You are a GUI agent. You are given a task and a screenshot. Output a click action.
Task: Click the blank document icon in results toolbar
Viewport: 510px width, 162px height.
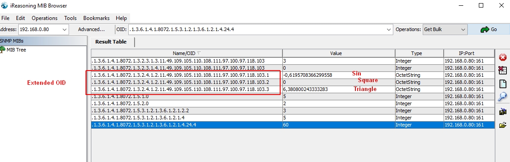[x=503, y=83]
